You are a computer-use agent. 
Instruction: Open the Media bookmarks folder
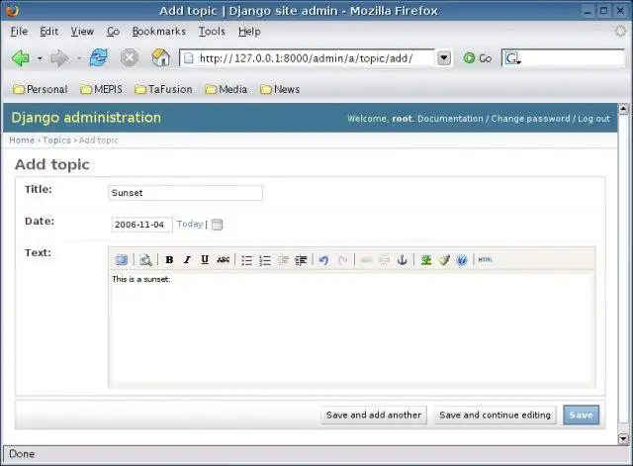pos(226,89)
